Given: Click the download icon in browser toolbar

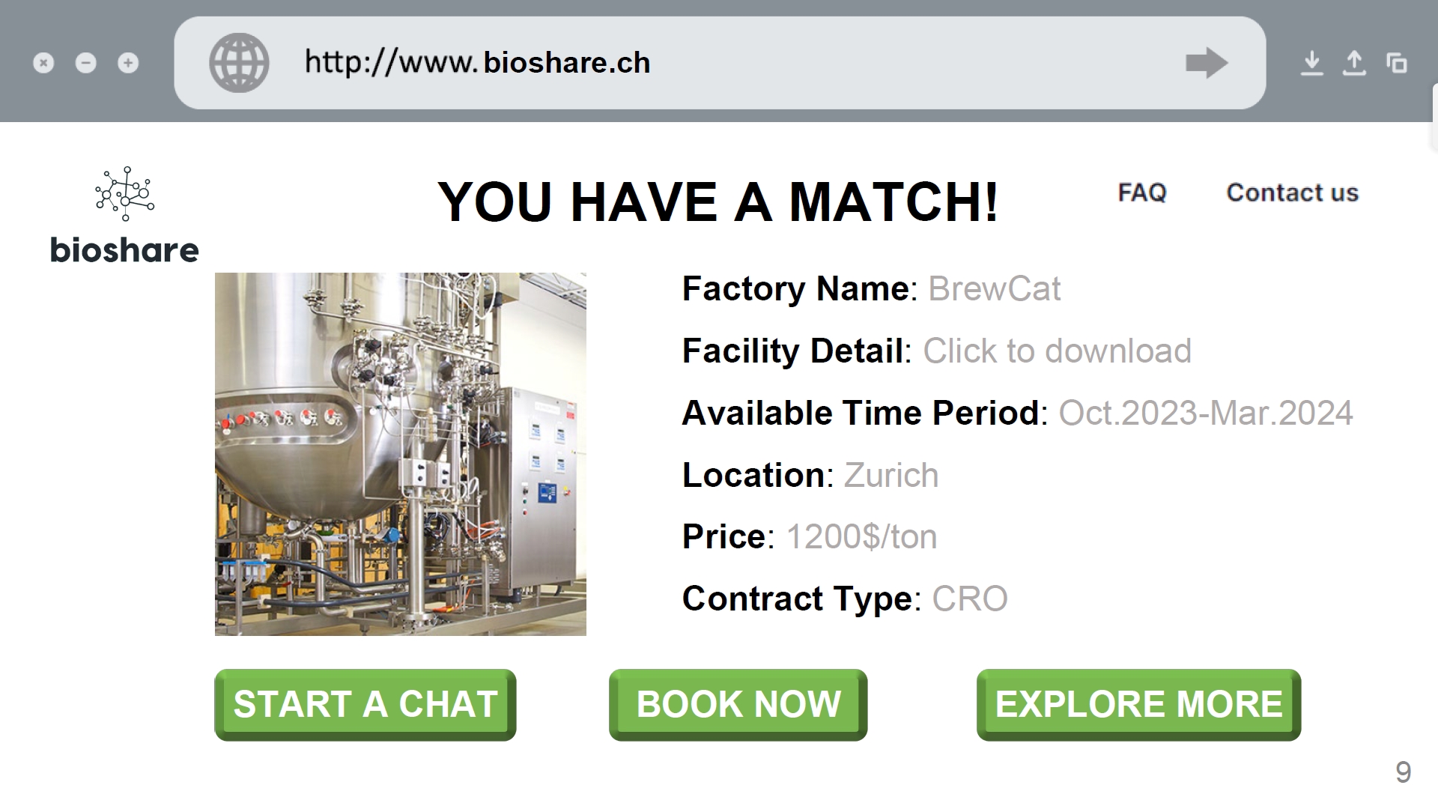Looking at the screenshot, I should coord(1311,63).
